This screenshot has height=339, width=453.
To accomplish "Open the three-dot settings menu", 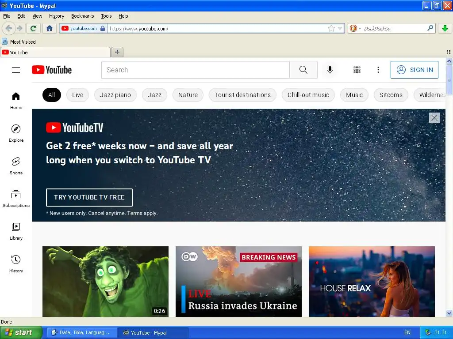I will tap(378, 70).
